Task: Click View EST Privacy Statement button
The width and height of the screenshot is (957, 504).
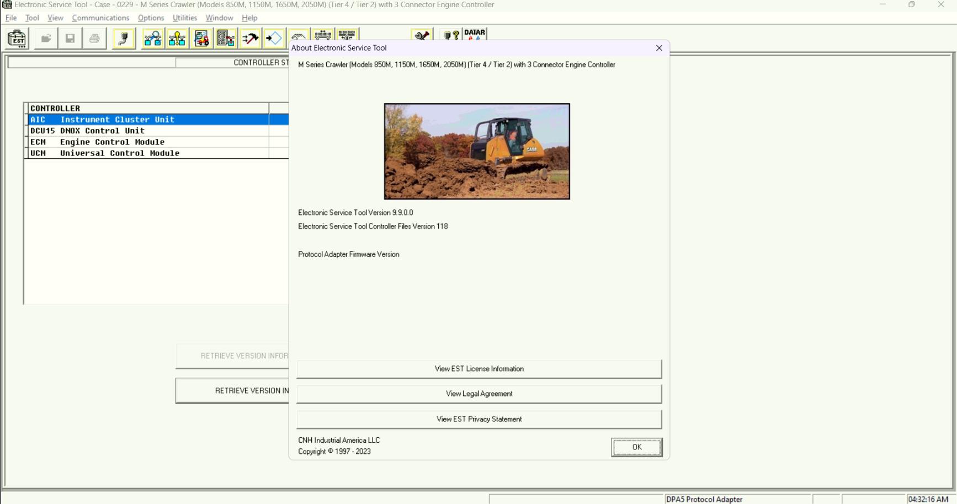Action: (479, 419)
